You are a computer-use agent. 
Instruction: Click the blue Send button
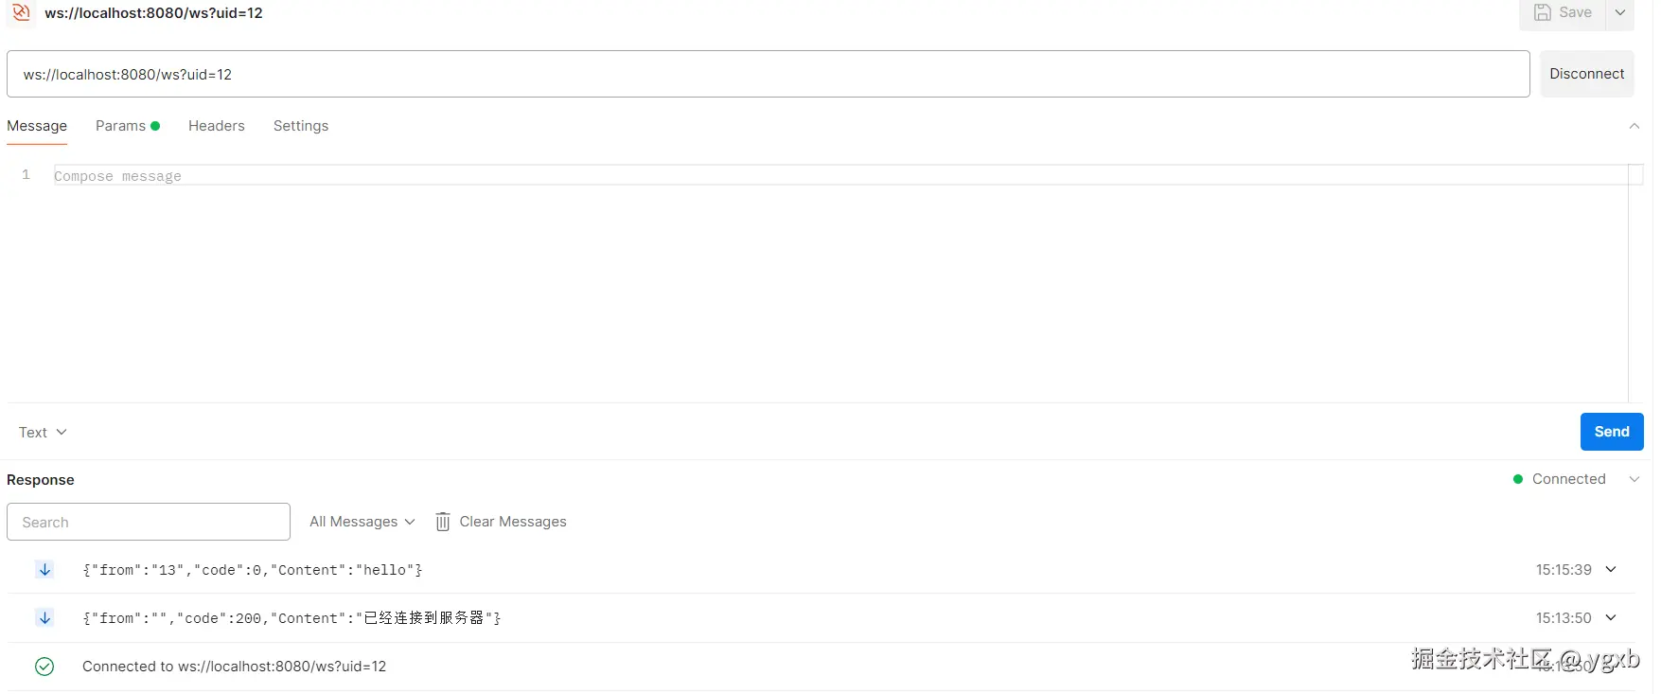pos(1611,432)
